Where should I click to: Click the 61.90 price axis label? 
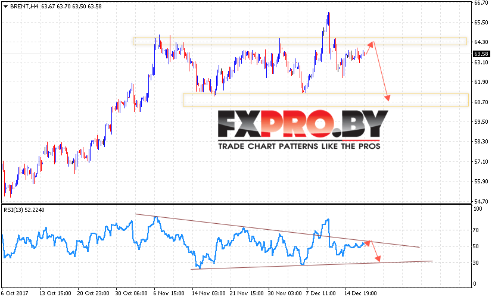(481, 82)
